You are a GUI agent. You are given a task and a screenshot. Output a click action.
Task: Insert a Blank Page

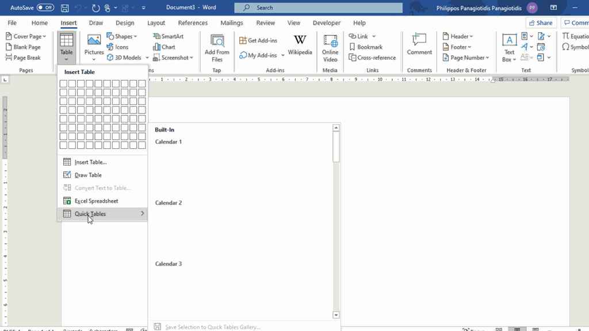[x=23, y=47]
